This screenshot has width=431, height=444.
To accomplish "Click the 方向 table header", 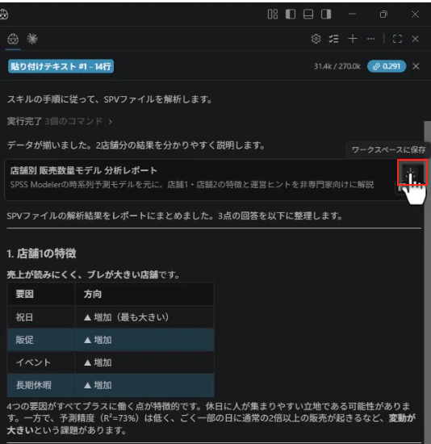I will [144, 294].
